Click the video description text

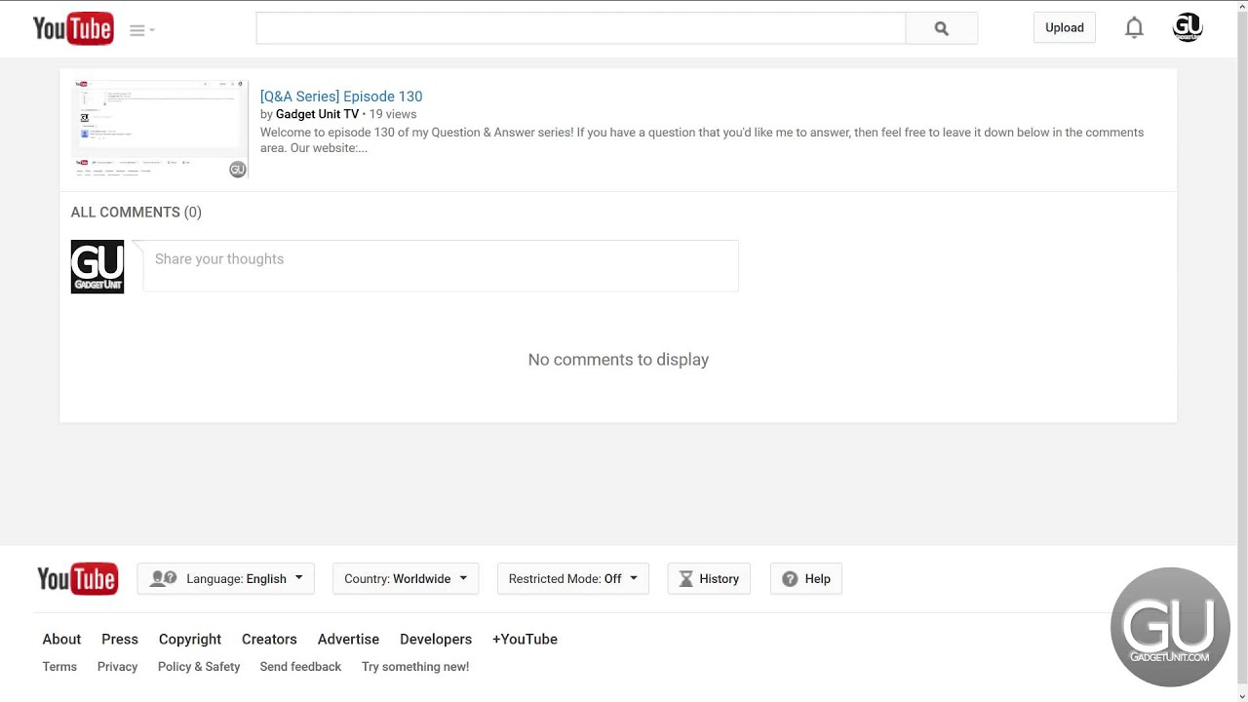tap(702, 140)
